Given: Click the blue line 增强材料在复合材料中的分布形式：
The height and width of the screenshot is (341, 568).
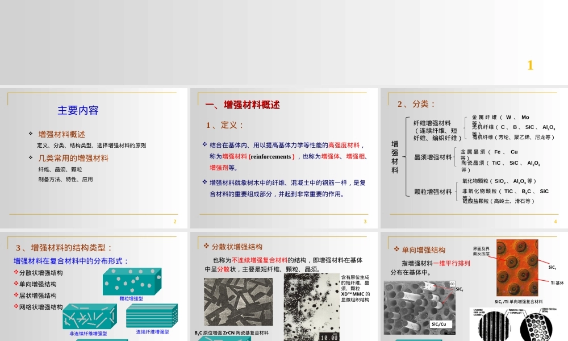Looking at the screenshot, I should (x=71, y=261).
